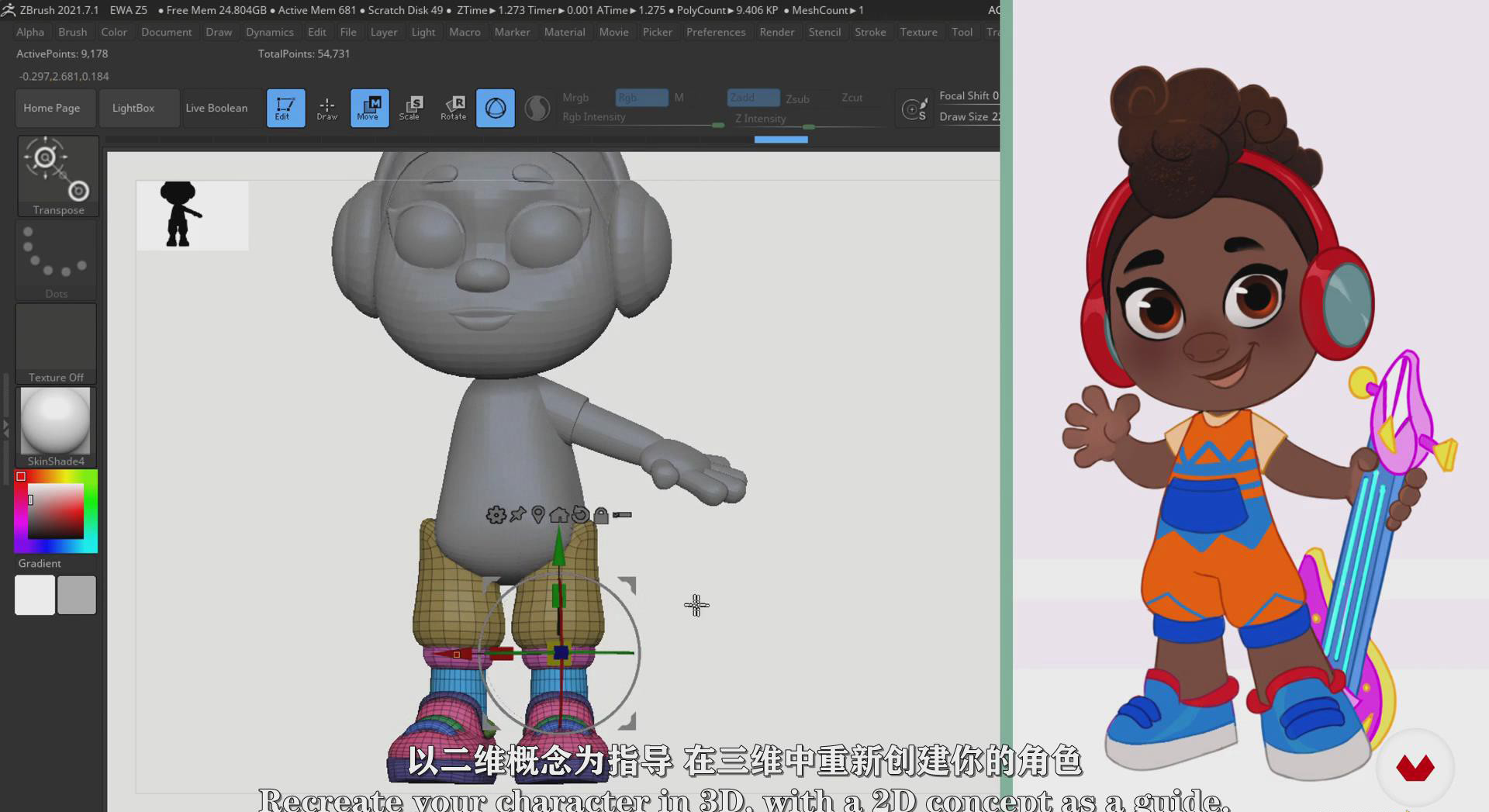
Task: Open the Preferences menu
Action: [x=715, y=32]
